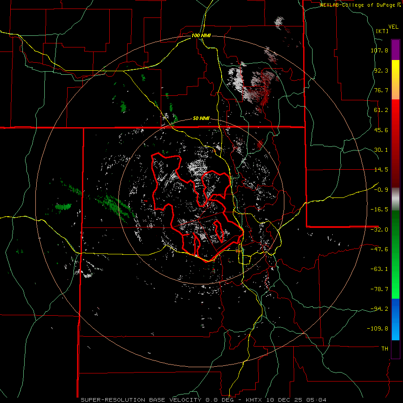Click the 76.7 velocity scale value
This screenshot has height=403, width=403.
(381, 90)
